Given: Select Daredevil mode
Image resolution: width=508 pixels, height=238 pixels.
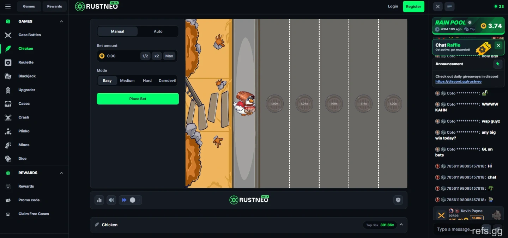Looking at the screenshot, I should [x=167, y=81].
